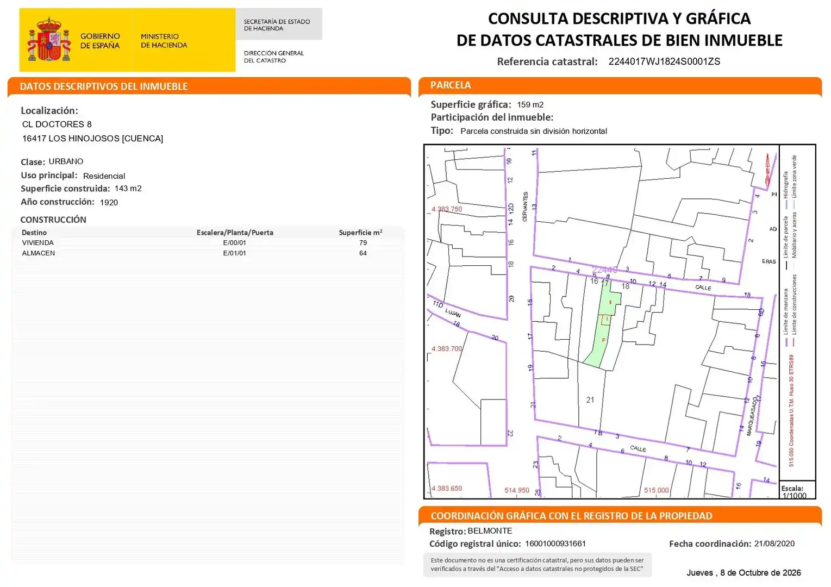Click the Gobierno de España logo text
The height and width of the screenshot is (587, 831).
pyautogui.click(x=100, y=41)
